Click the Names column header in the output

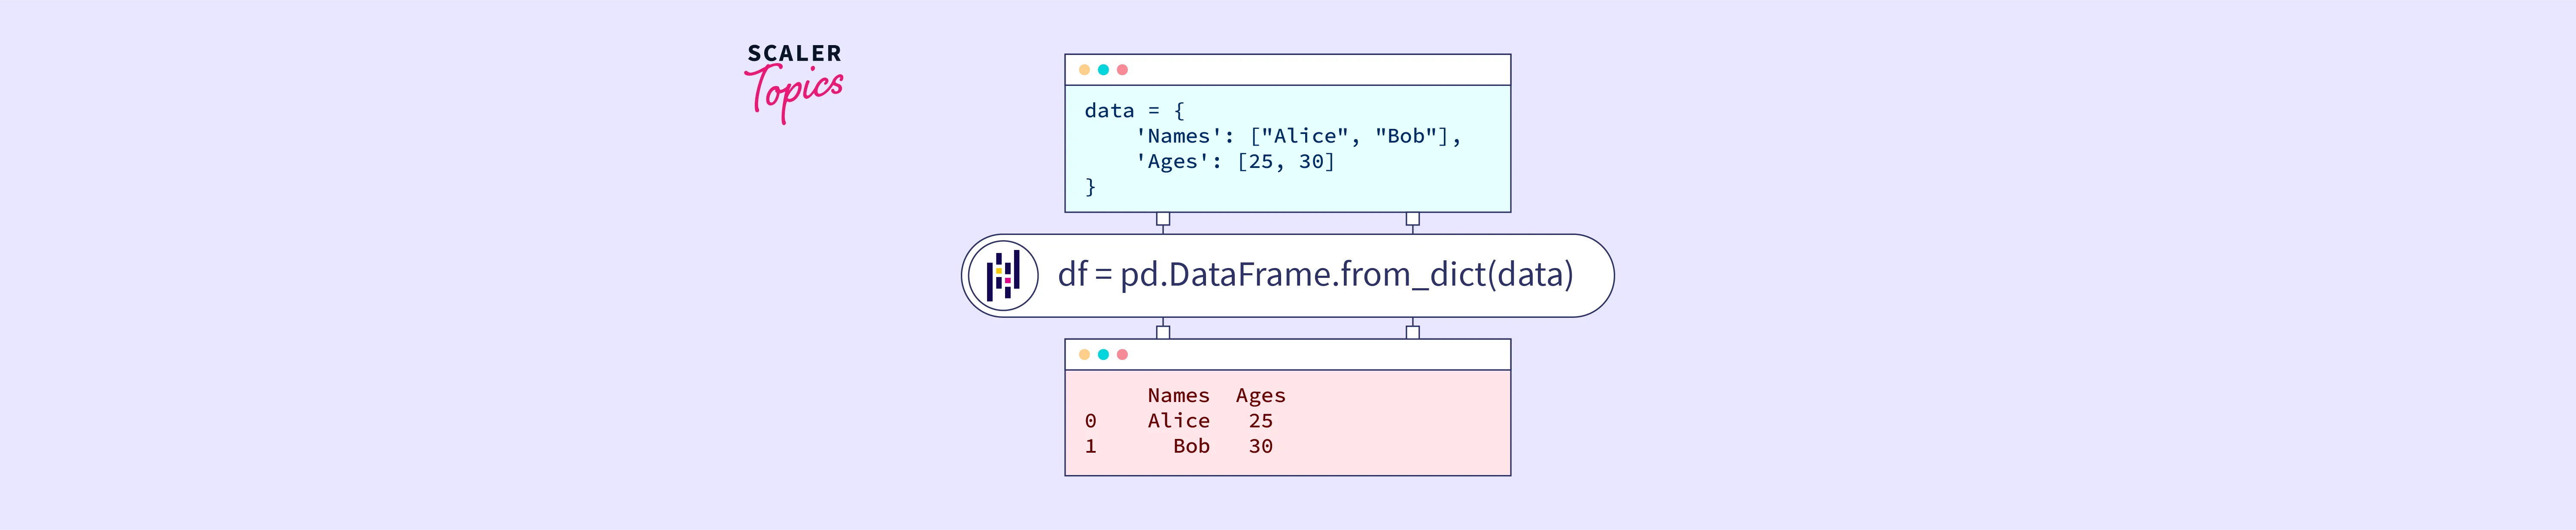(1178, 396)
